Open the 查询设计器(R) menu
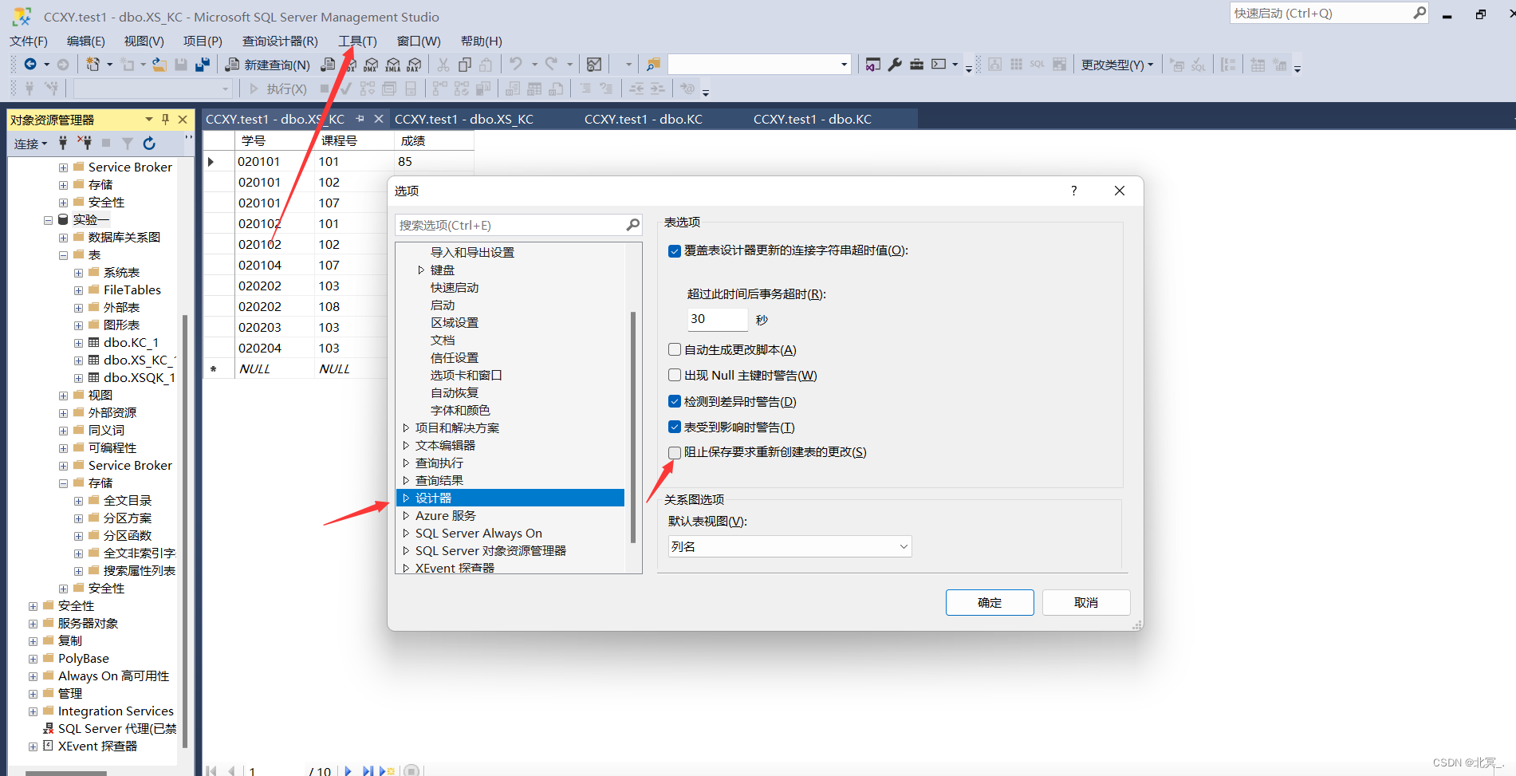Viewport: 1516px width, 776px height. pos(280,41)
